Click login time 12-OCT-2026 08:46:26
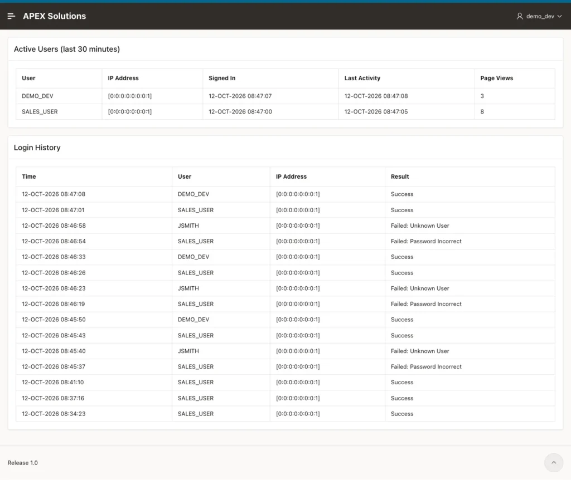Image resolution: width=571 pixels, height=480 pixels. [x=54, y=273]
